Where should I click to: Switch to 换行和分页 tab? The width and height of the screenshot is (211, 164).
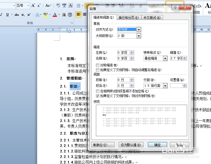pyautogui.click(x=129, y=18)
